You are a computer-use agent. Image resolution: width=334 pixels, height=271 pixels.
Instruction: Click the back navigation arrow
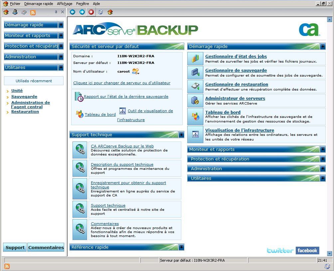click(72, 12)
